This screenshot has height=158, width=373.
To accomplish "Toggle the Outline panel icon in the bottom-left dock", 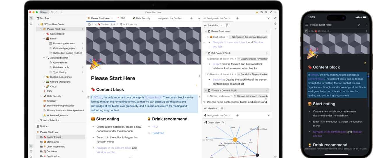I will click(x=31, y=146).
